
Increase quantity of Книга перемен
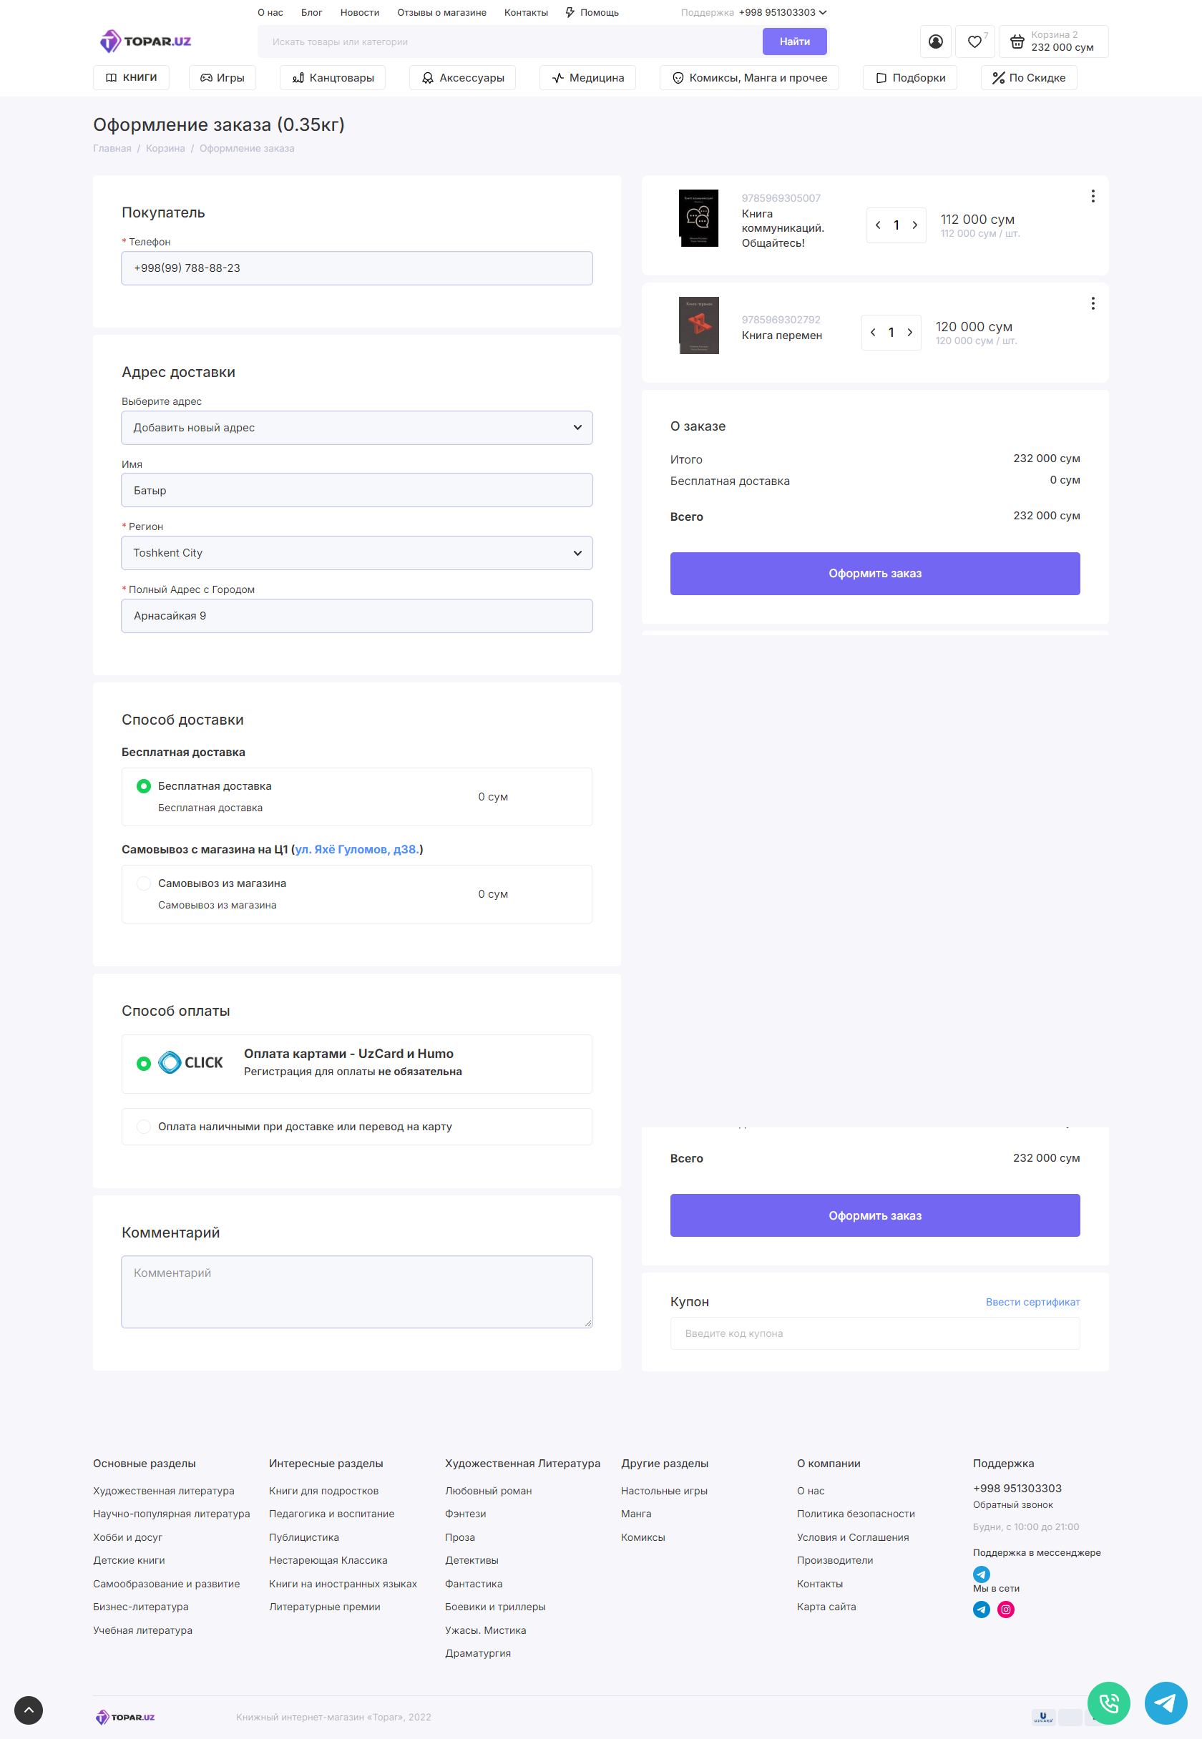pyautogui.click(x=910, y=333)
